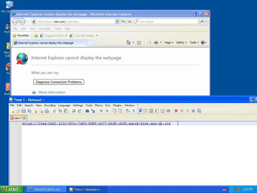257x193 pixels.
Task: Click New file icon in Notepad++ toolbar
Action: tap(12, 111)
